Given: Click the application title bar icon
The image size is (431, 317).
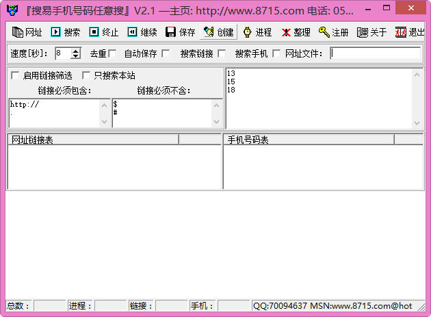Looking at the screenshot, I should click(x=12, y=10).
